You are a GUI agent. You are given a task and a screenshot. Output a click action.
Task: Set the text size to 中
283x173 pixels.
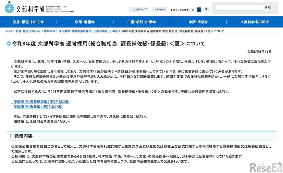pyautogui.click(x=199, y=10)
